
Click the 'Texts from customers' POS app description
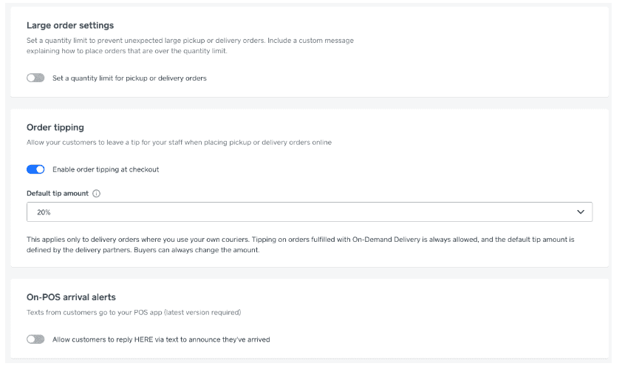point(134,312)
